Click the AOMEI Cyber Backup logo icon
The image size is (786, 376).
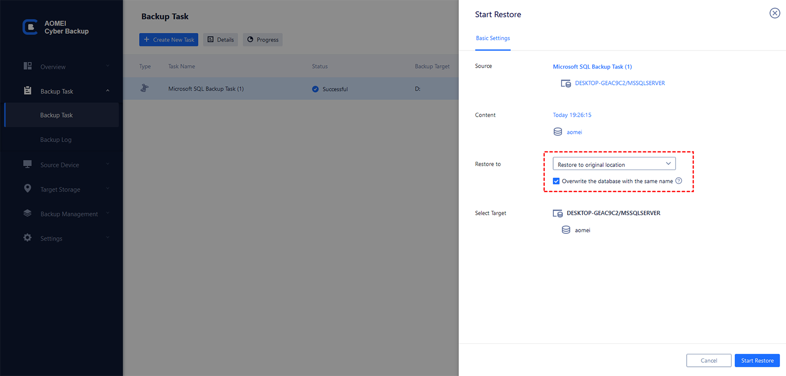point(30,27)
